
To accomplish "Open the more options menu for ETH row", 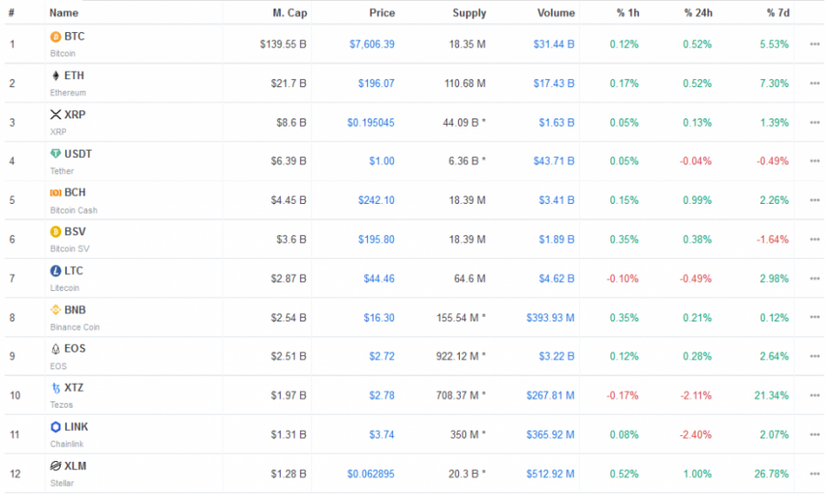I will point(814,84).
